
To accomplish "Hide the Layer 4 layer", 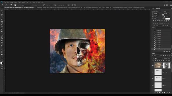I will (x=153, y=85).
